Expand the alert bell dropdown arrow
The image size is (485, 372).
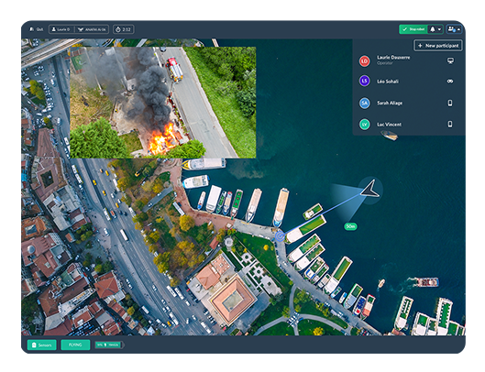439,29
